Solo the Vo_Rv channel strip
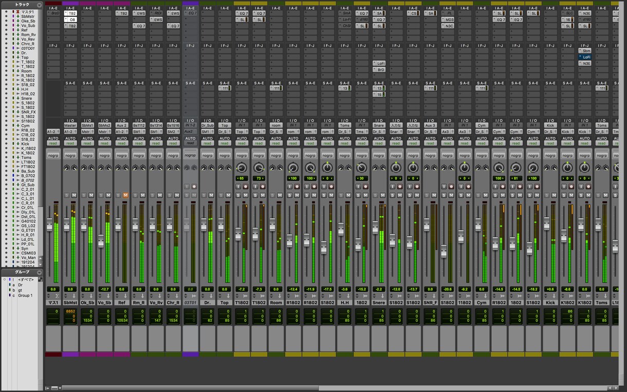 [153, 195]
